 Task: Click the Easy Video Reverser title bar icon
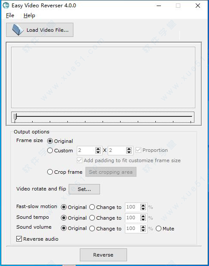[x=6, y=6]
